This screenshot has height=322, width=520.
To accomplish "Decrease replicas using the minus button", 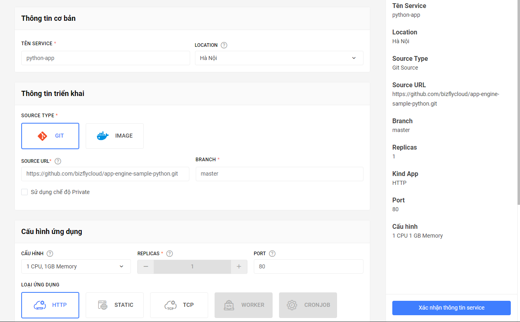I will pos(146,266).
